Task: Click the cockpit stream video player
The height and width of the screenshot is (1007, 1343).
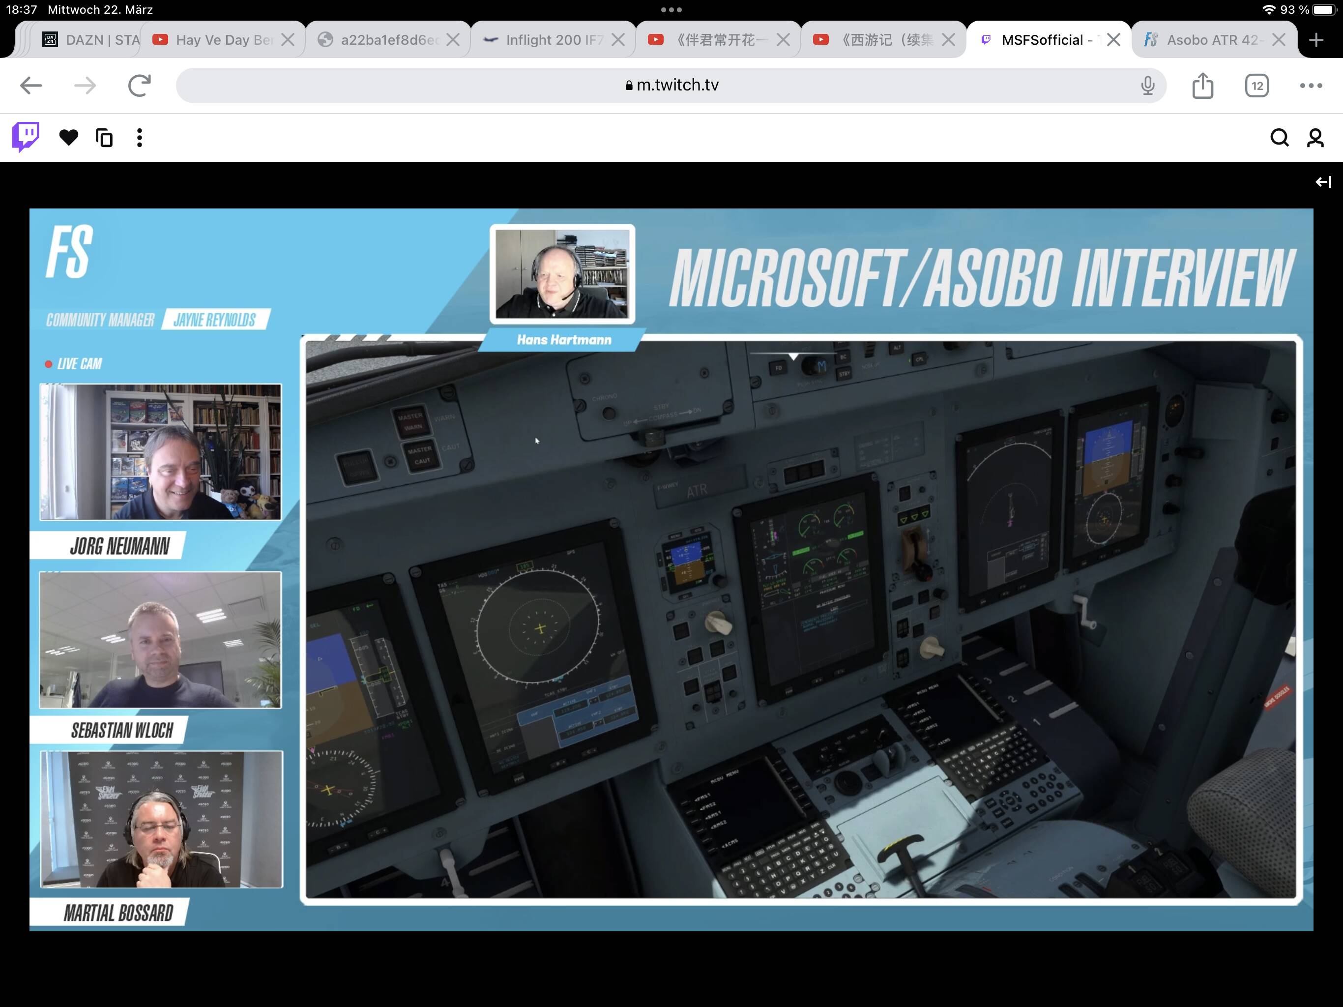Action: tap(800, 619)
